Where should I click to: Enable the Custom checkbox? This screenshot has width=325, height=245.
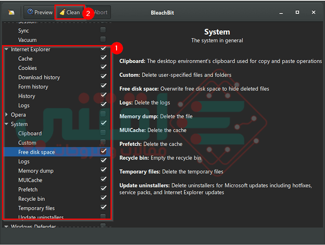[x=103, y=142]
